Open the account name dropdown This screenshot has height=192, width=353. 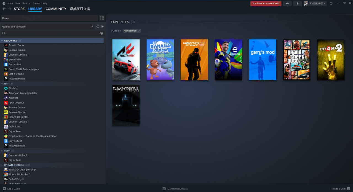[x=317, y=4]
